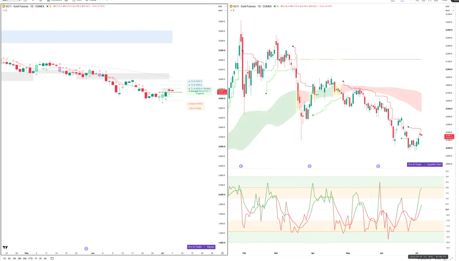Select the 1M date range button
Screen dimensions: 459x261
pos(14,258)
